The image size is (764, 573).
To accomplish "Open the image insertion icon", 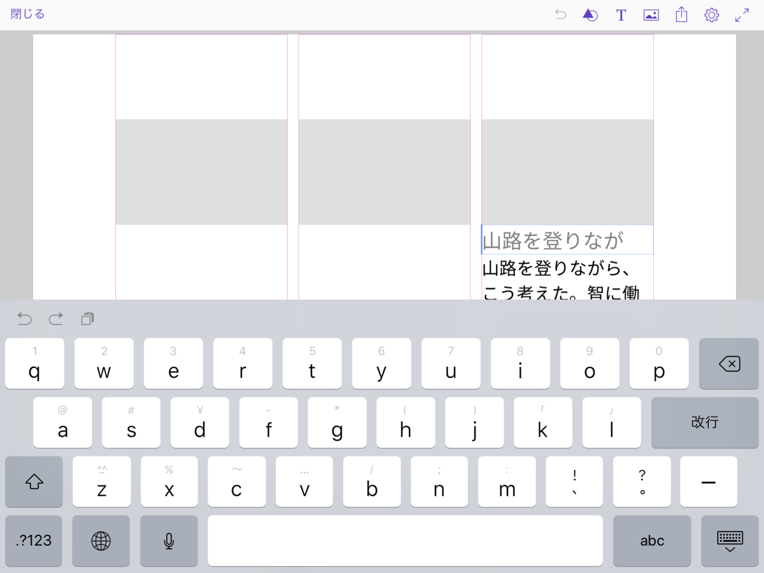I will (x=651, y=14).
